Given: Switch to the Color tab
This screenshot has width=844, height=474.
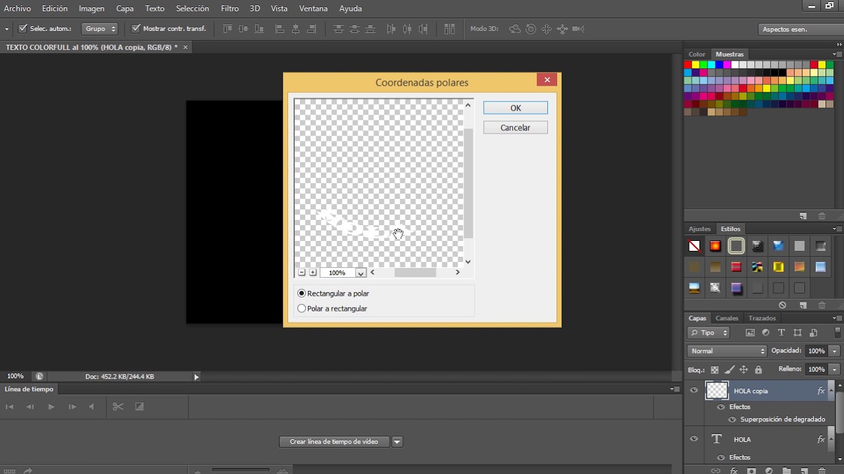Looking at the screenshot, I should coord(697,54).
